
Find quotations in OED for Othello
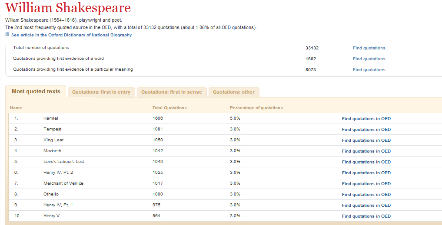point(366,194)
